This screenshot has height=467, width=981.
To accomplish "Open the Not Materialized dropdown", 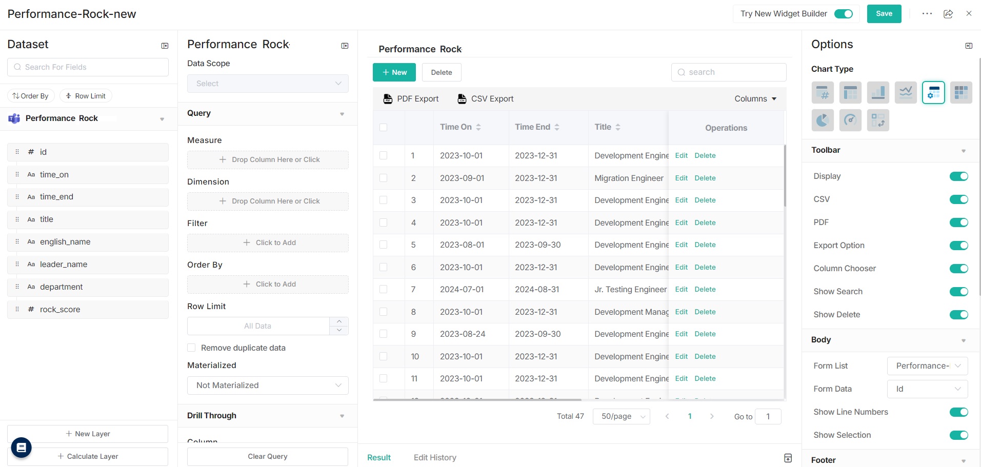I will pos(268,385).
